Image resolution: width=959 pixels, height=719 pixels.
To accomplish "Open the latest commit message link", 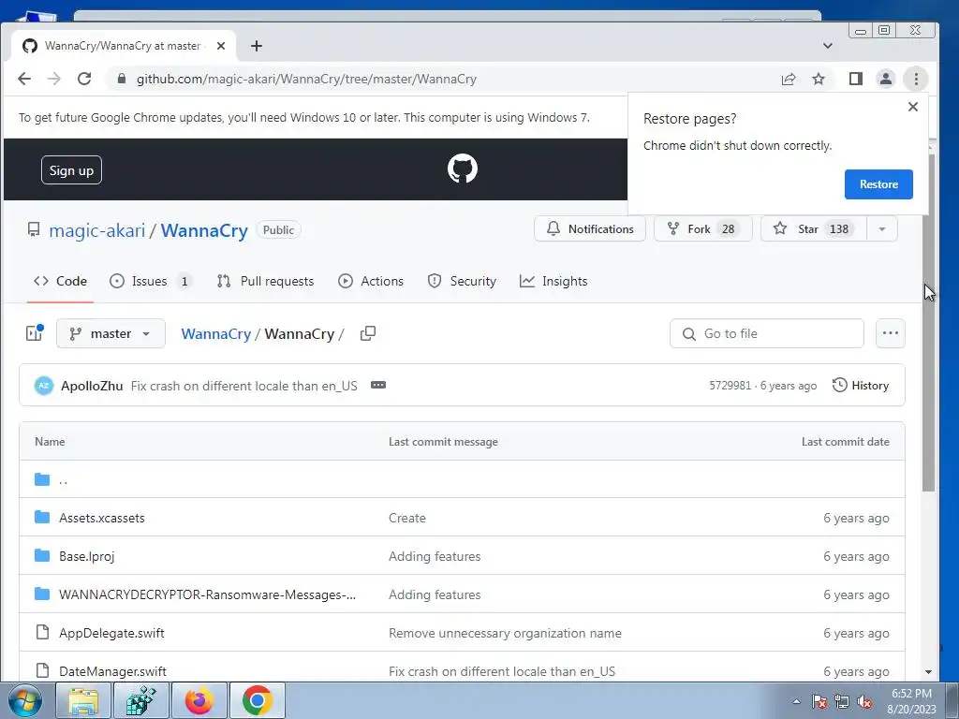I will pos(244,386).
